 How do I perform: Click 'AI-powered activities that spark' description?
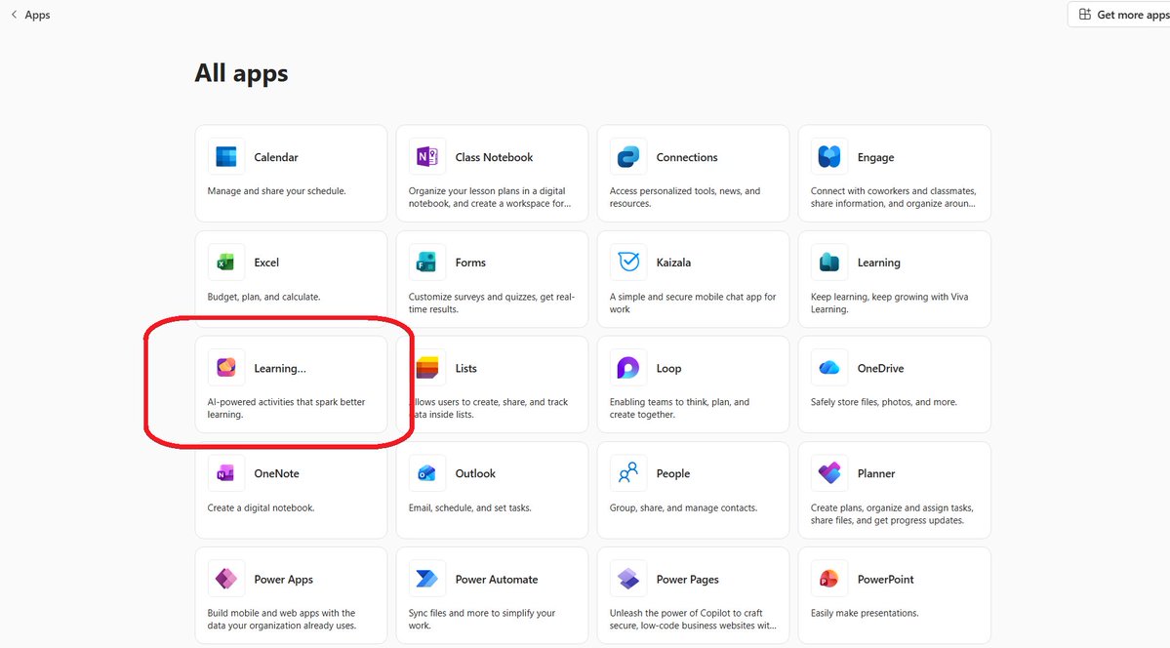click(286, 408)
